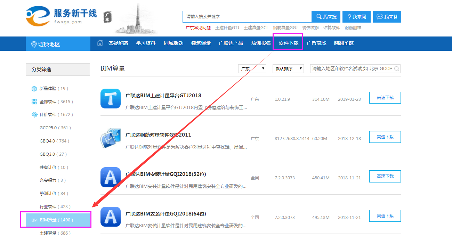This screenshot has height=236, width=452.
Task: Open 同城活动 in the navigation bar
Action: (x=173, y=43)
